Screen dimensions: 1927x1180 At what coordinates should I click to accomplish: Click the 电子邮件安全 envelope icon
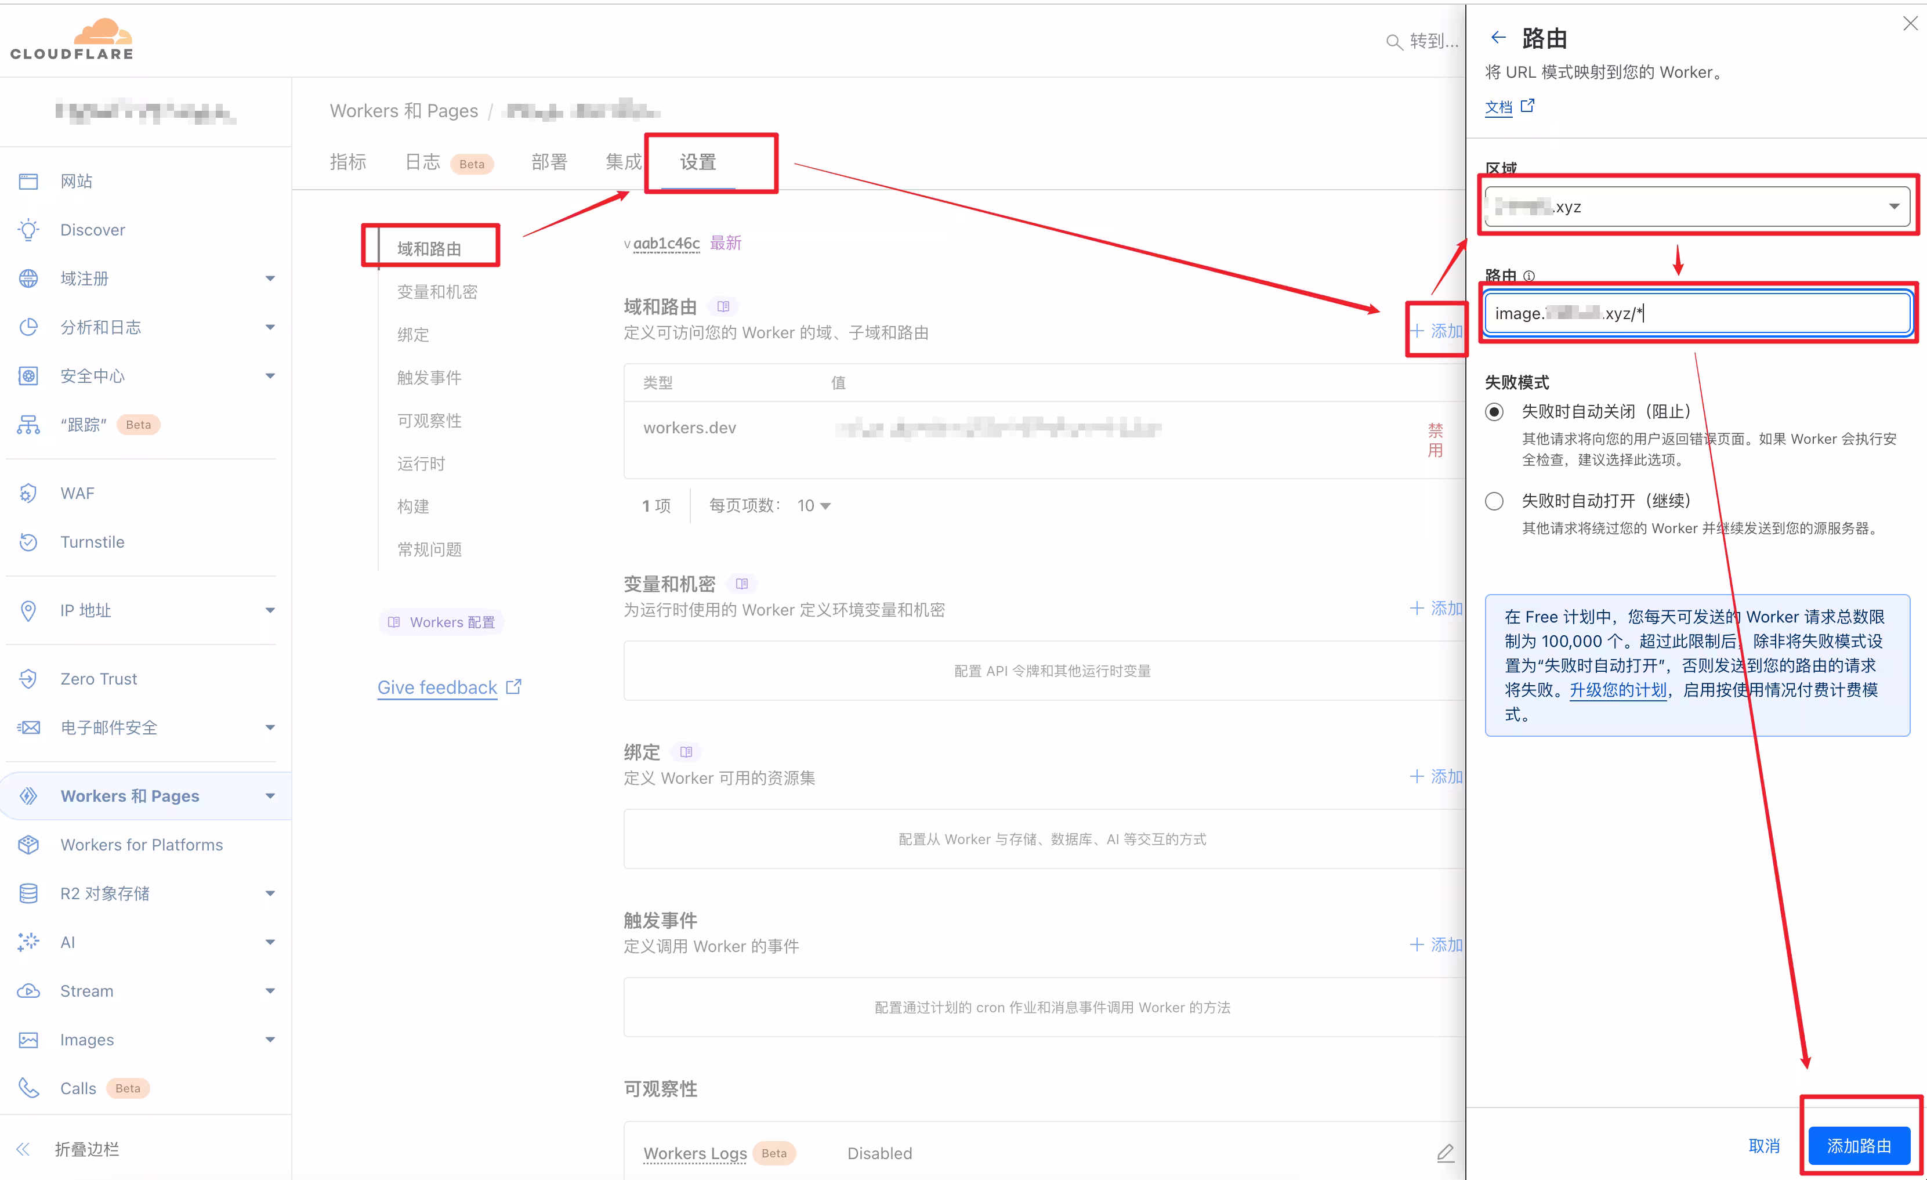pyautogui.click(x=28, y=727)
